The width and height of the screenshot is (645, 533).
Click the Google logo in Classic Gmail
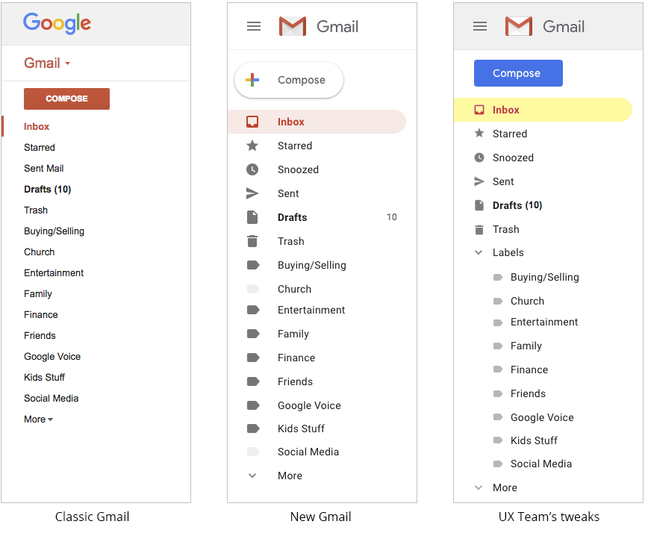point(57,23)
